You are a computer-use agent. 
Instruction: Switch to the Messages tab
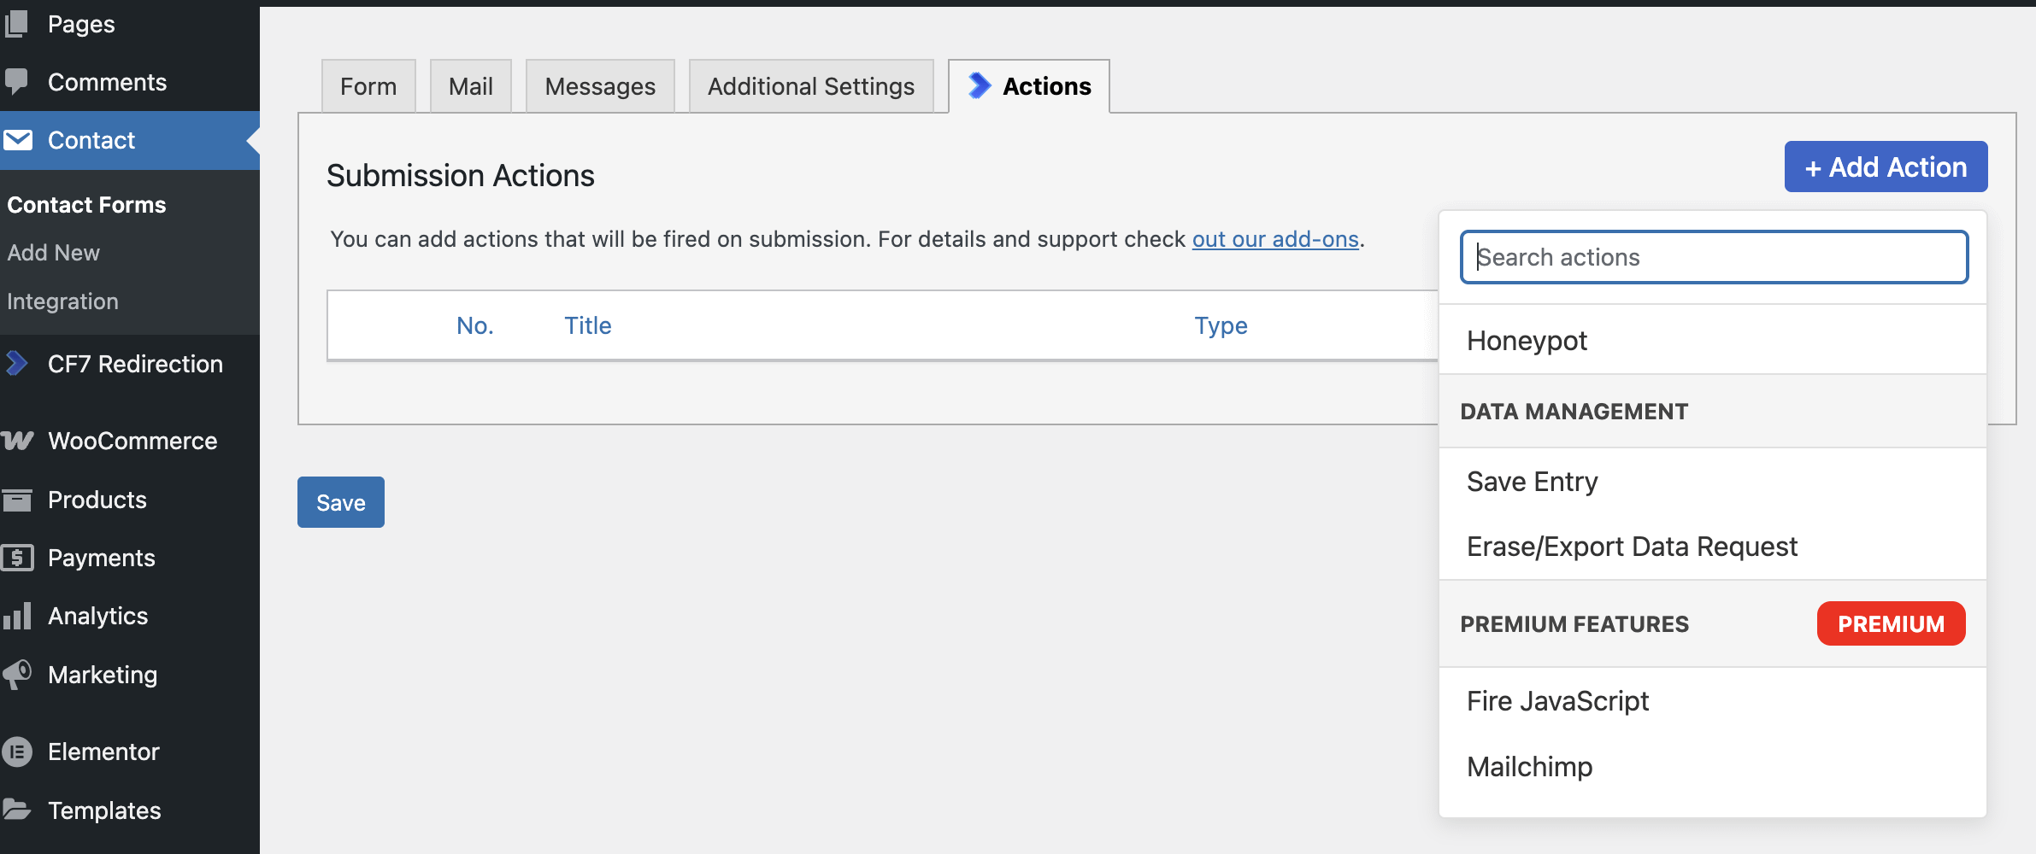point(600,86)
